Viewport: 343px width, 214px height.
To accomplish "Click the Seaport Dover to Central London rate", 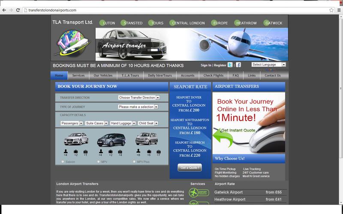I will (189, 104).
